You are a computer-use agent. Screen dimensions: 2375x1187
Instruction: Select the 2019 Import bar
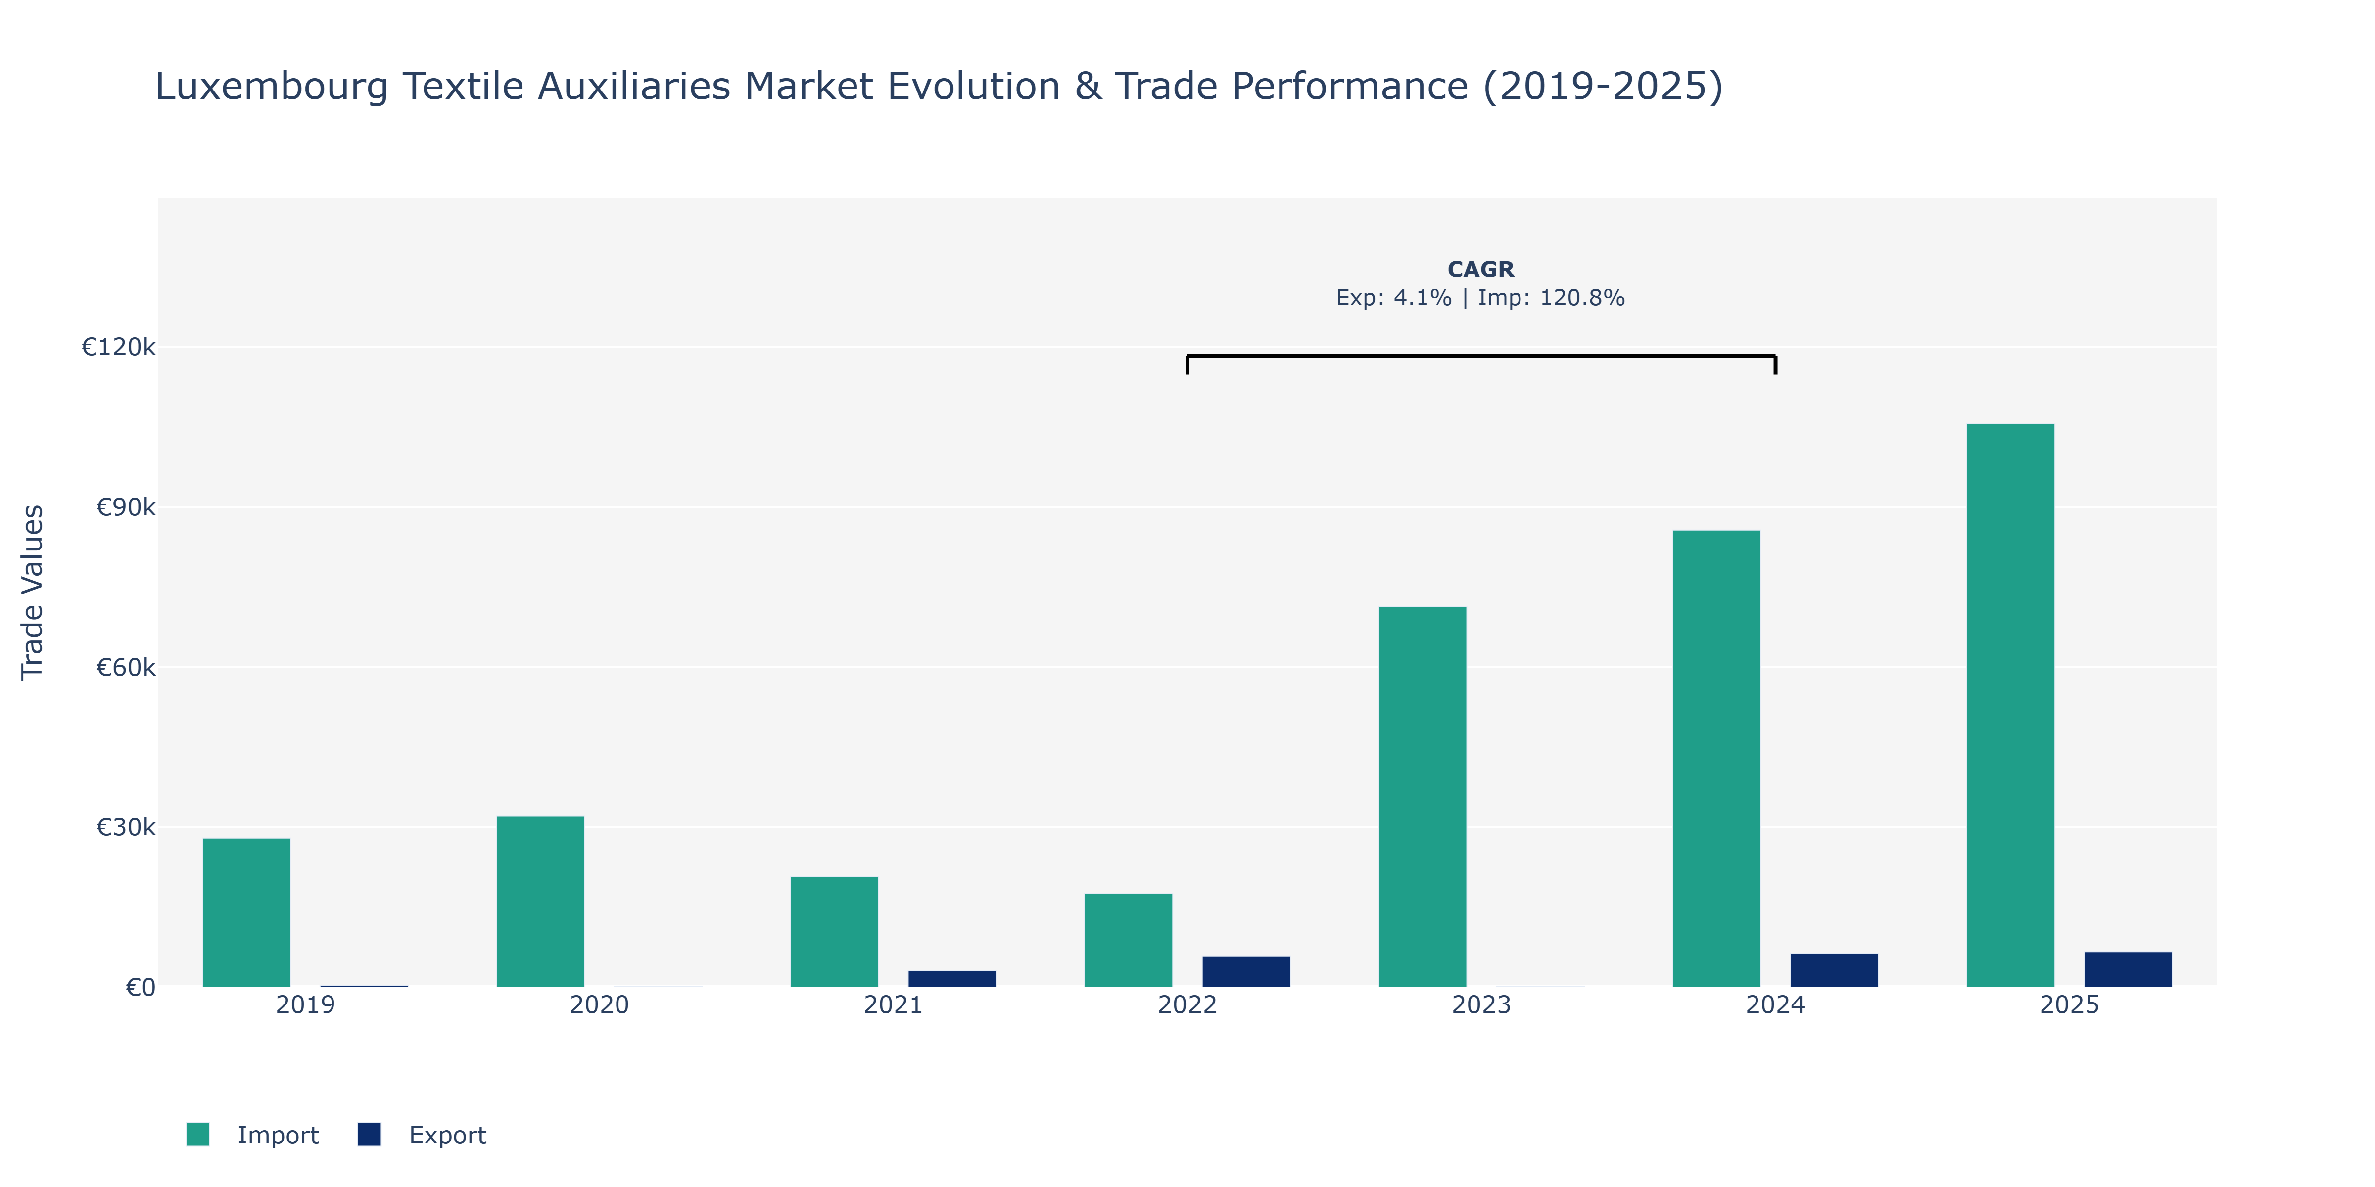click(x=246, y=913)
